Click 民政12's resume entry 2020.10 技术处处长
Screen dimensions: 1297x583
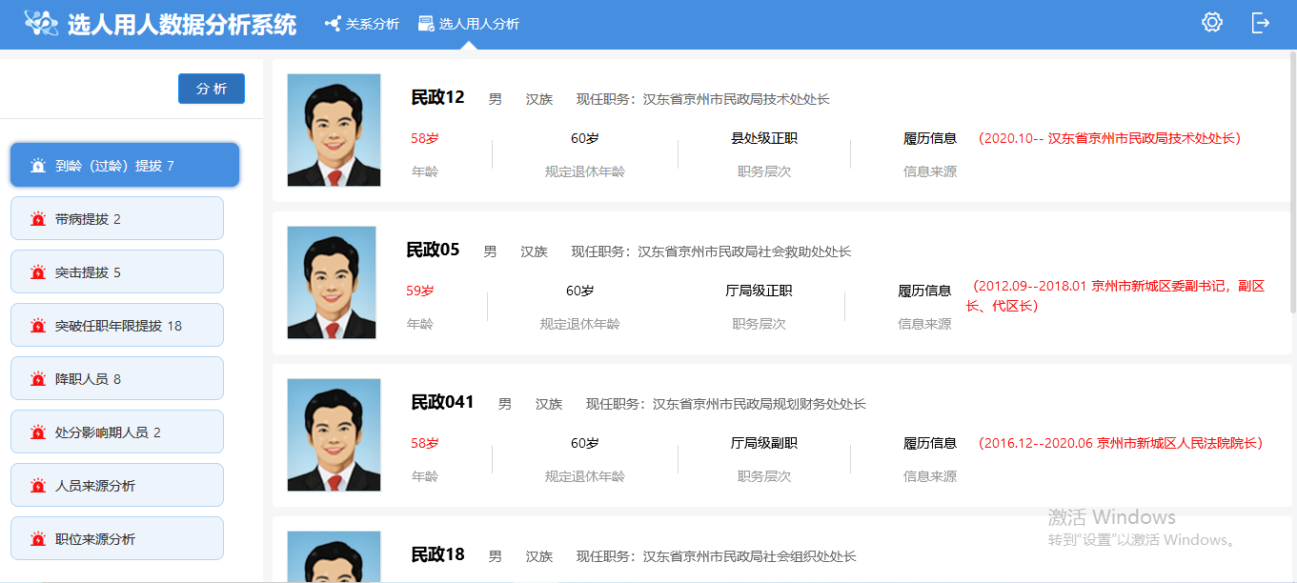1109,138
